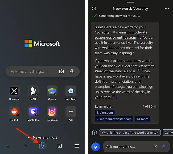Tap the Generating answers for you status
This screenshot has width=173, height=154.
pyautogui.click(x=120, y=16)
